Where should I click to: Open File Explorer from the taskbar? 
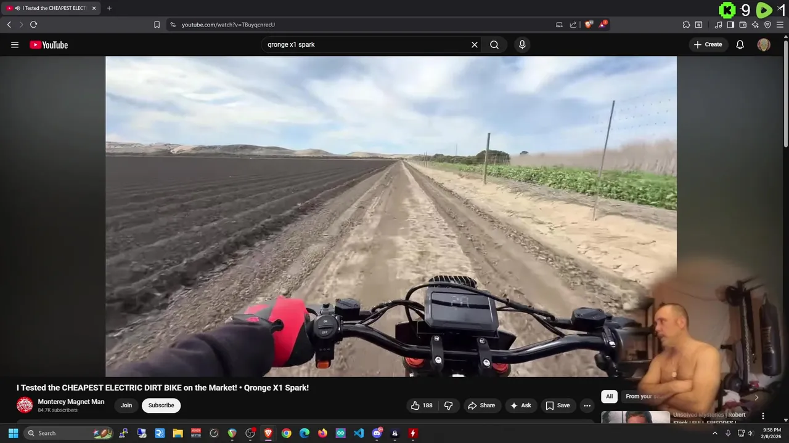[x=178, y=433]
